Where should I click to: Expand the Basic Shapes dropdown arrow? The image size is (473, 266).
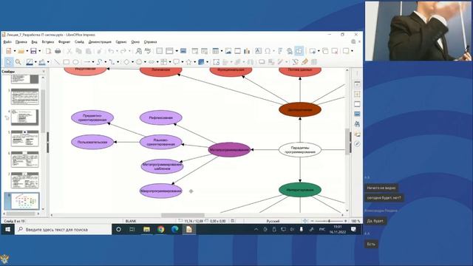coord(132,62)
